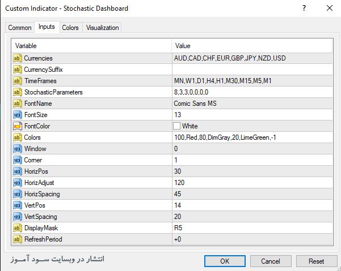Viewport: 341px width, 271px height.
Task: Click the Variable column header
Action: [x=91, y=45]
